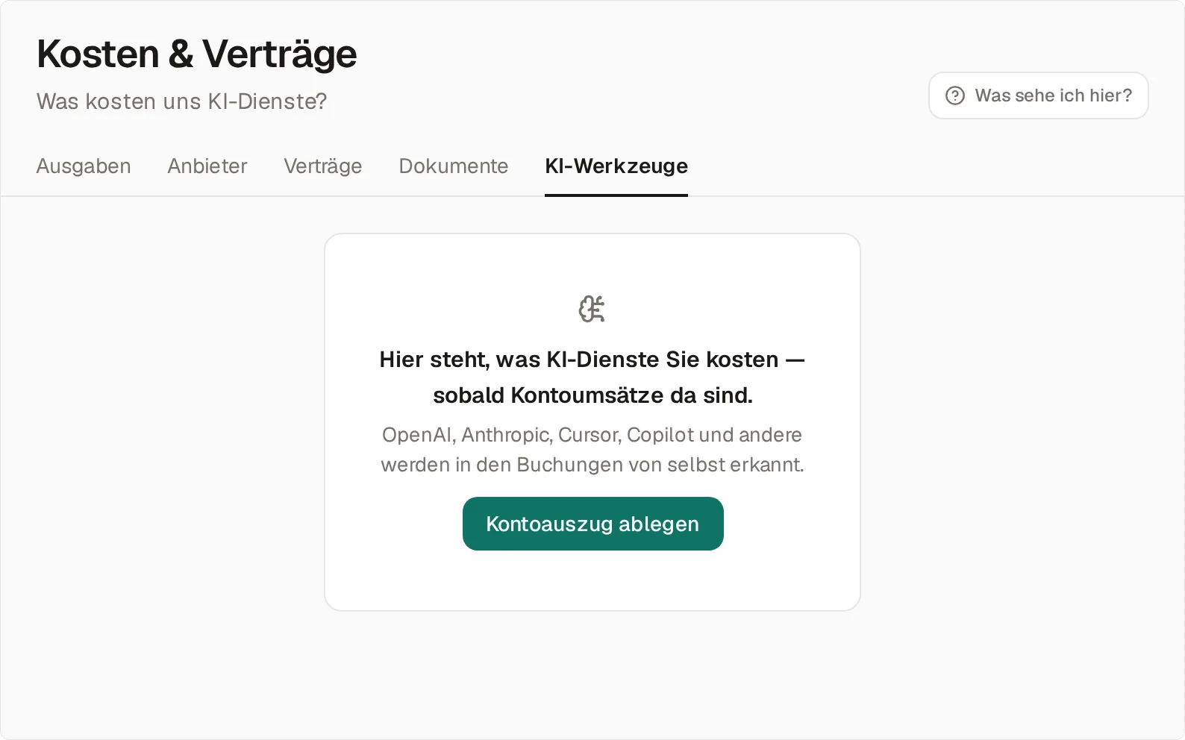The image size is (1185, 740).
Task: Select the Verträge tab
Action: (x=322, y=166)
